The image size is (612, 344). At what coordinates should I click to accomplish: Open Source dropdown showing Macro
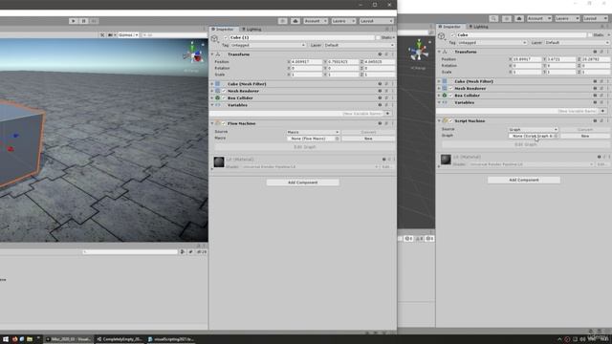313,132
